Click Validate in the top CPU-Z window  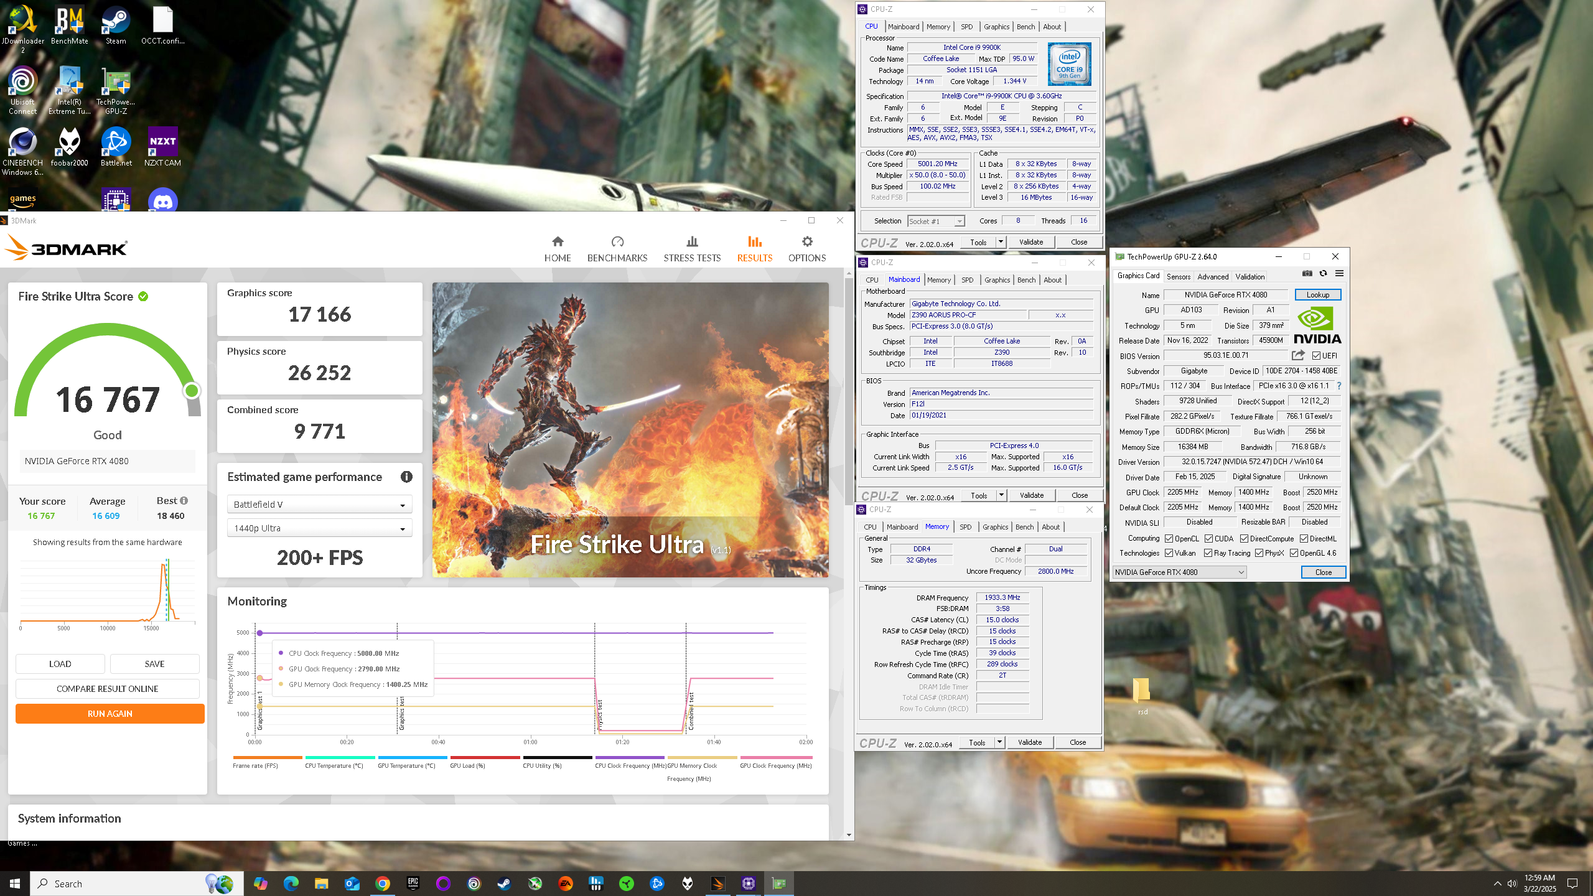coord(1031,242)
